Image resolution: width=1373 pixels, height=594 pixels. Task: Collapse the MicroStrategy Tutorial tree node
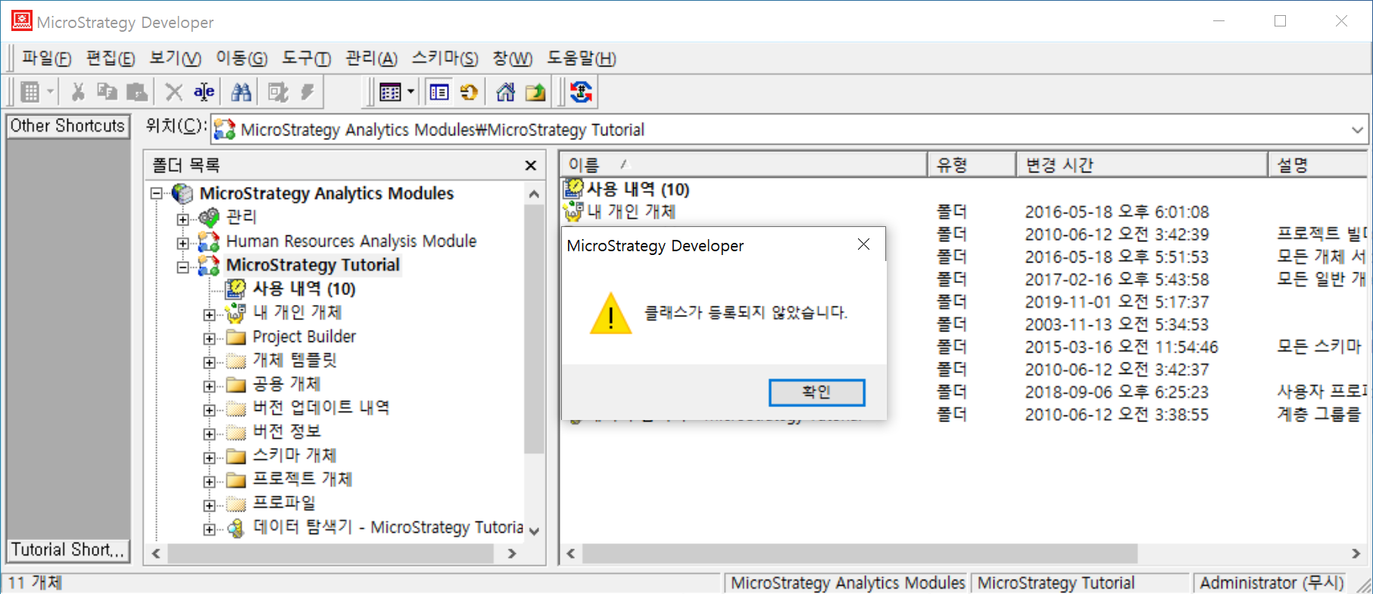tap(183, 267)
